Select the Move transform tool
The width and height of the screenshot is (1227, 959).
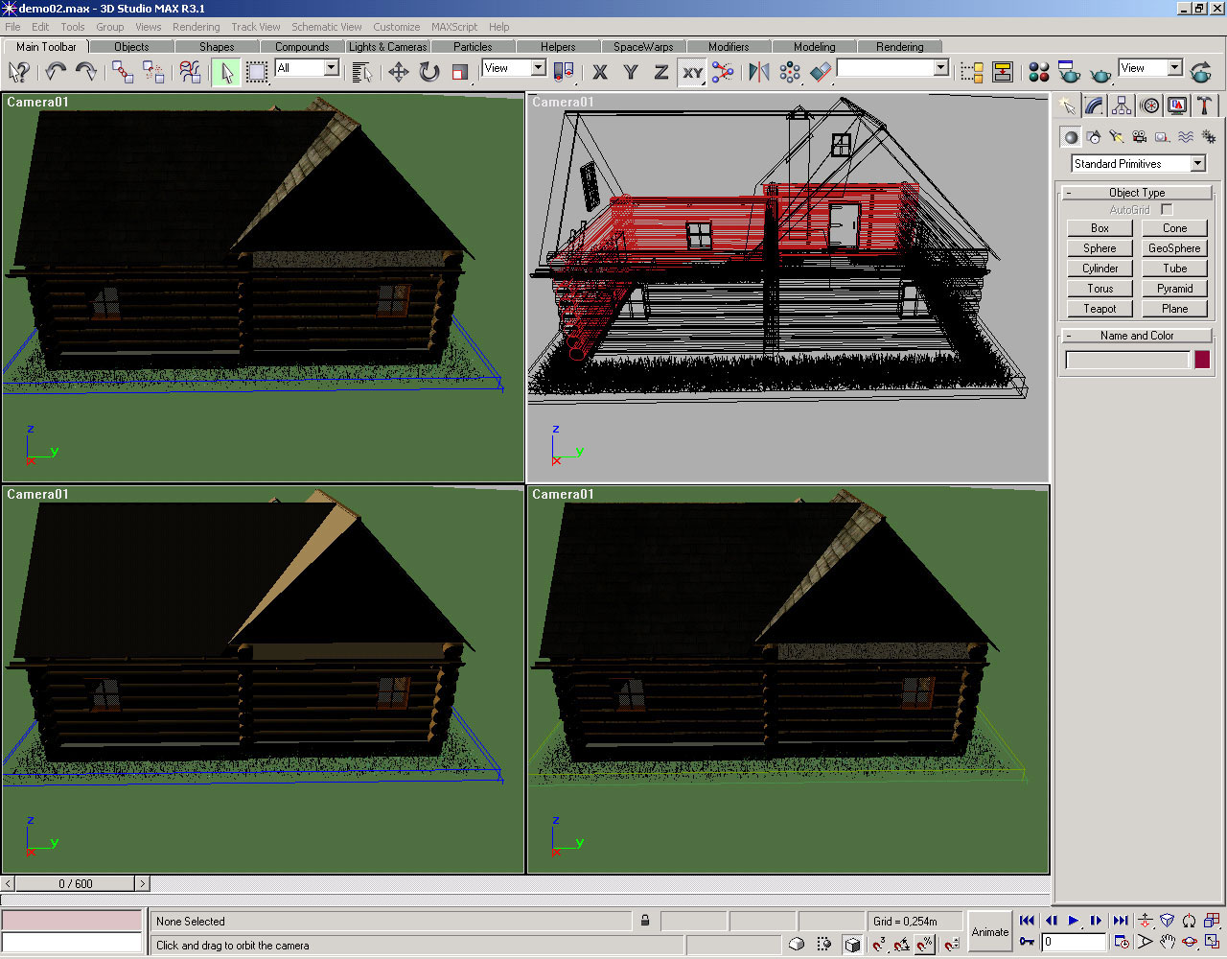pos(398,72)
